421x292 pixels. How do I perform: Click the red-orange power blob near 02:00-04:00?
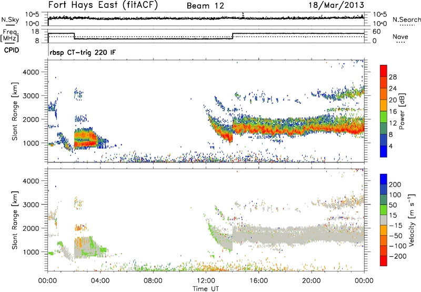point(85,139)
